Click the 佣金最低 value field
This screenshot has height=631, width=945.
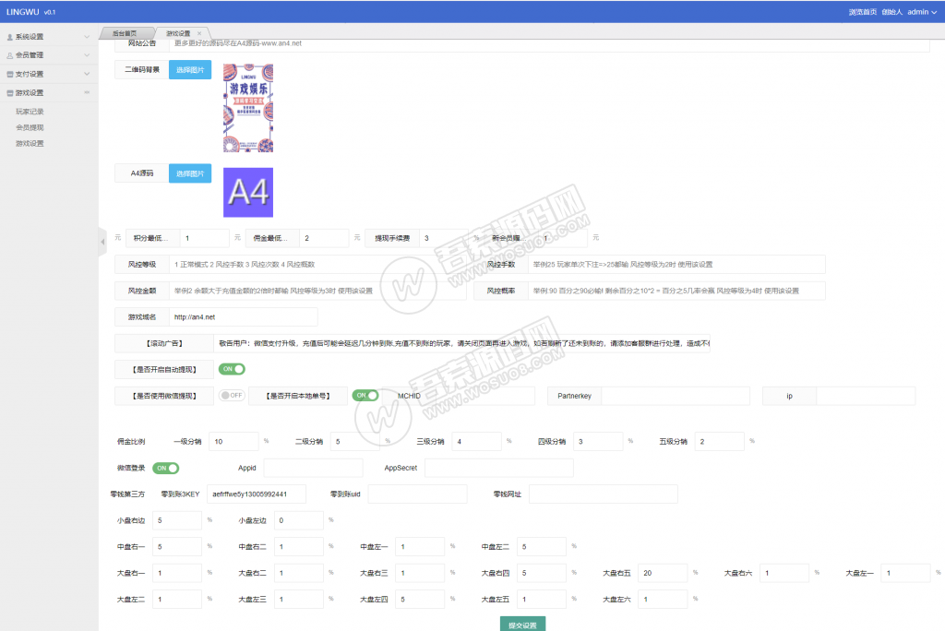click(x=324, y=238)
